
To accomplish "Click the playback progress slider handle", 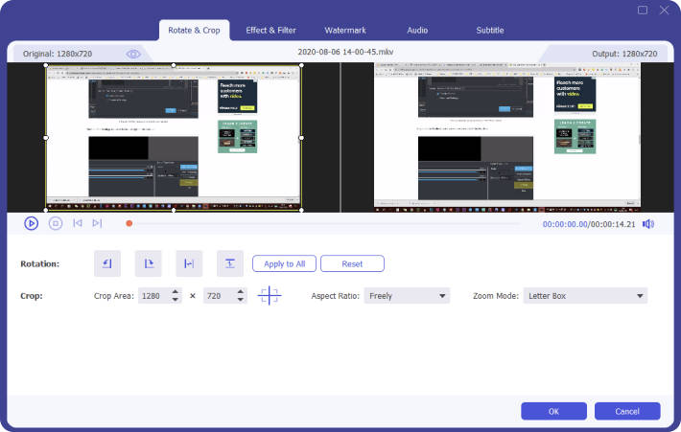I will 129,223.
